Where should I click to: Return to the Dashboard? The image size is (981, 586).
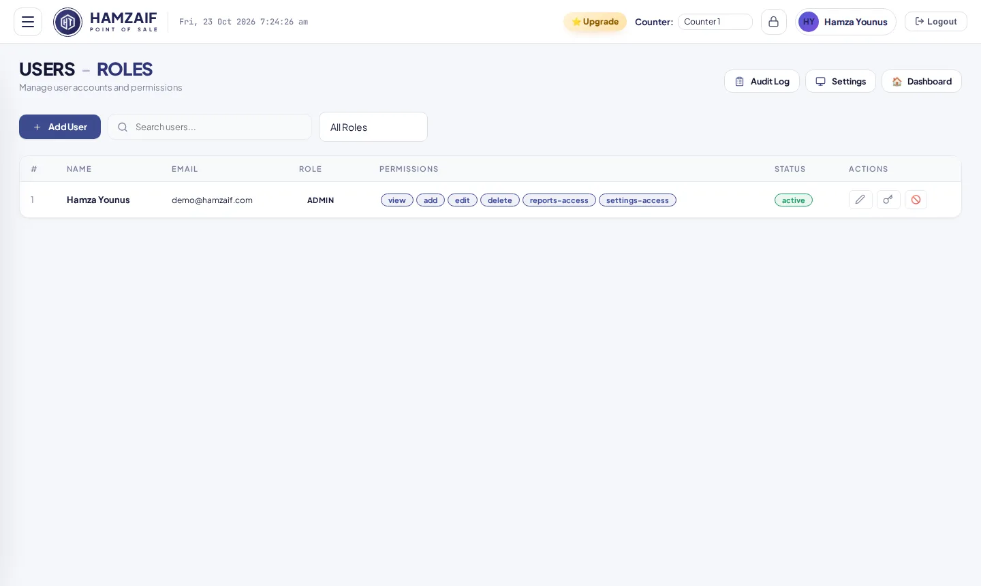click(x=922, y=81)
